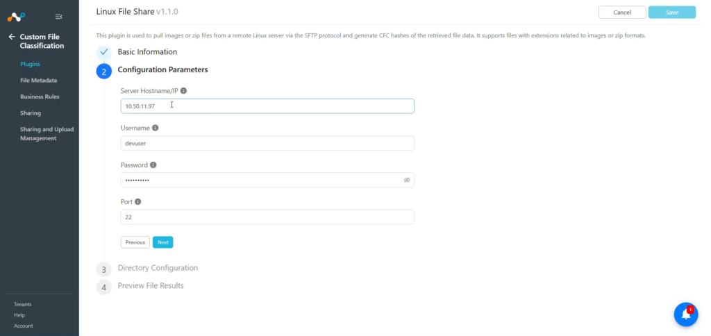The height and width of the screenshot is (336, 711).
Task: Click the Previous button
Action: (x=135, y=242)
